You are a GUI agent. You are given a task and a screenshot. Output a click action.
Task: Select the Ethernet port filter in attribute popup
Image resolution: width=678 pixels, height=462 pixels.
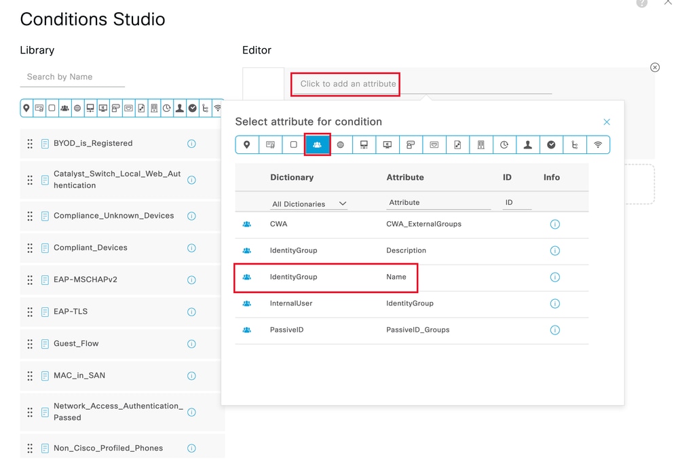pos(434,145)
